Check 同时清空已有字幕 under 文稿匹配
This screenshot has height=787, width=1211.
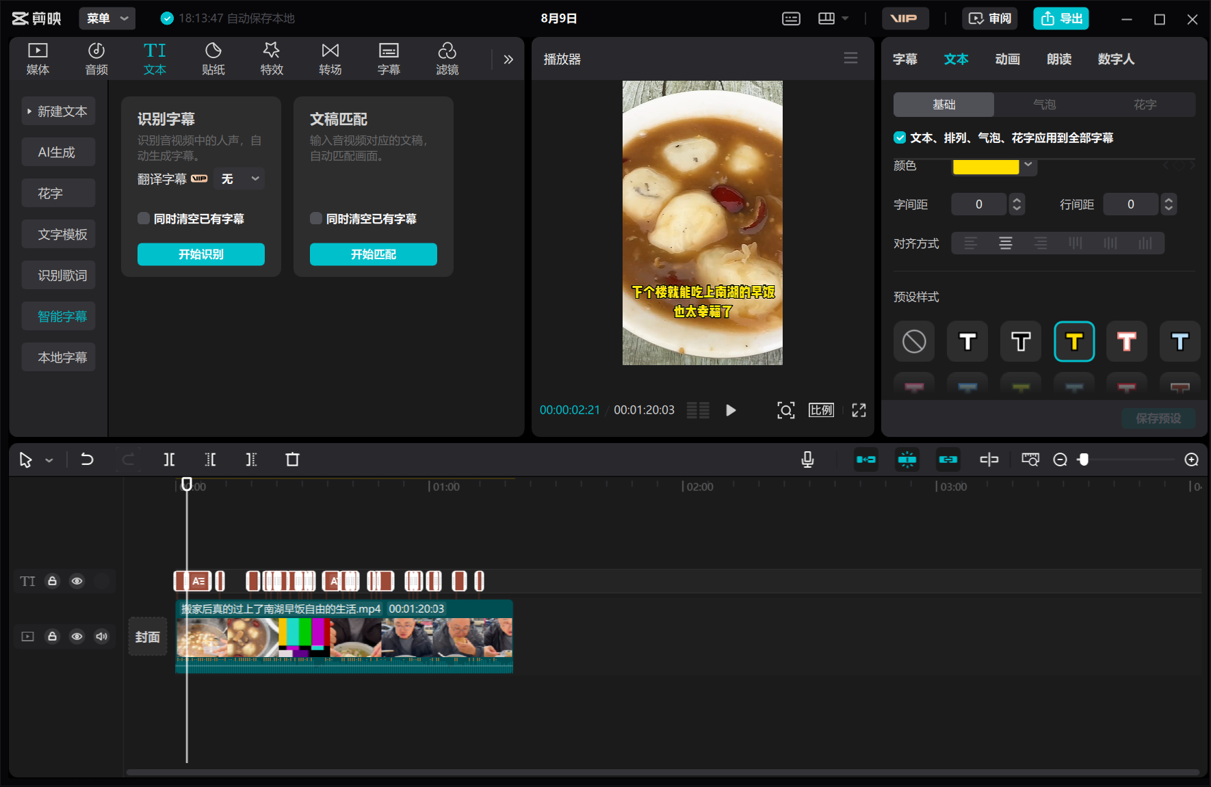316,219
